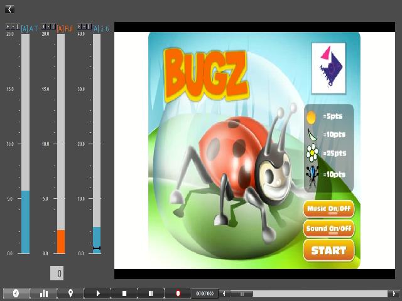Image resolution: width=402 pixels, height=301 pixels.
Task: Click the leaf 10pts icon
Action: click(312, 134)
